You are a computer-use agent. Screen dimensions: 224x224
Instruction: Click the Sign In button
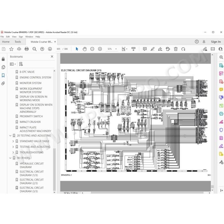(x=216, y=42)
